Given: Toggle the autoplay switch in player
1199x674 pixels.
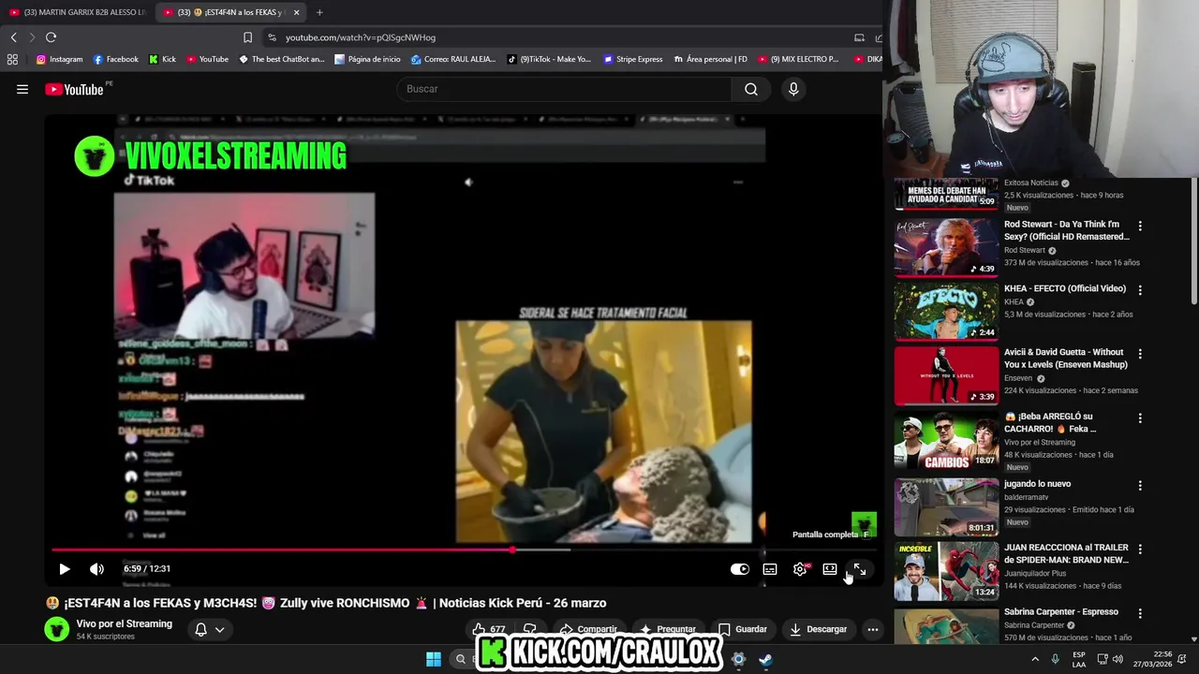Looking at the screenshot, I should 740,569.
